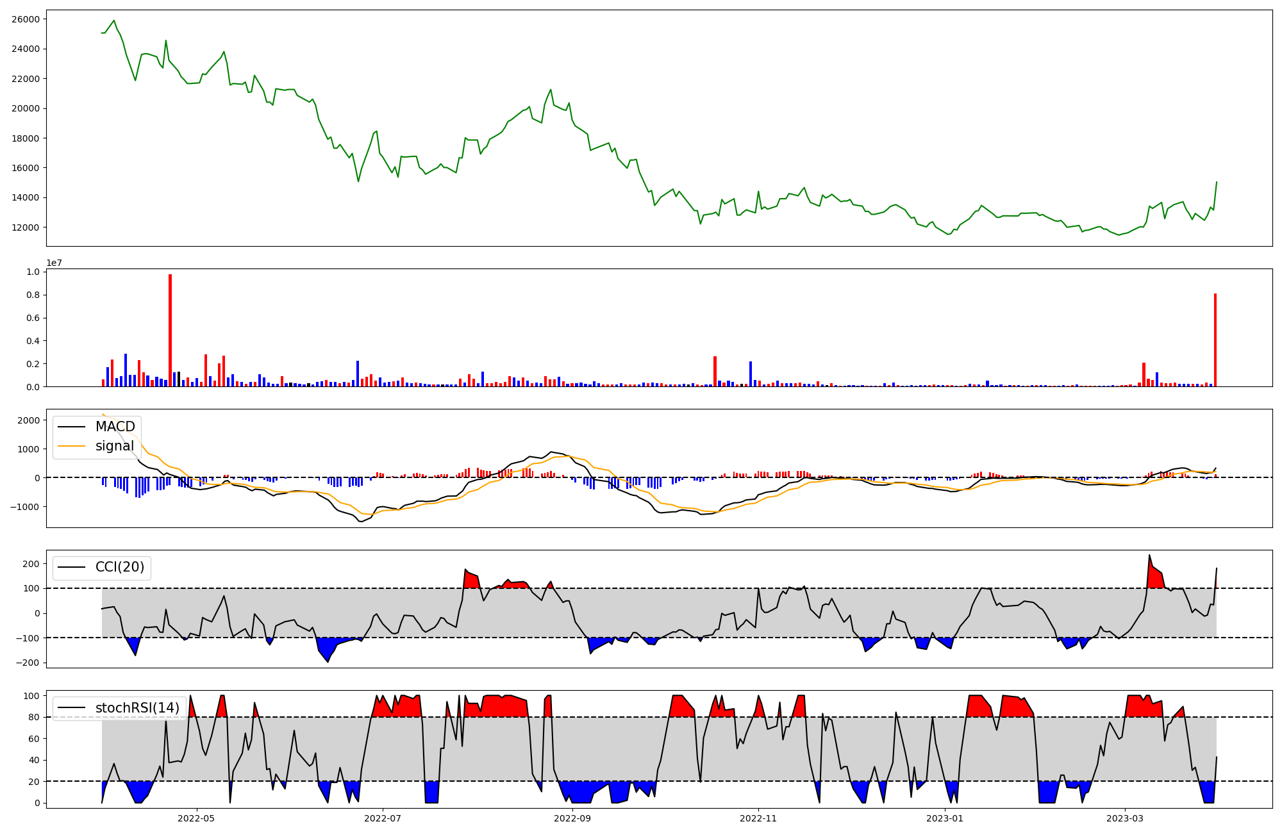Viewport: 1282px width, 833px height.
Task: Click the tallest red volume bar
Action: [x=170, y=330]
